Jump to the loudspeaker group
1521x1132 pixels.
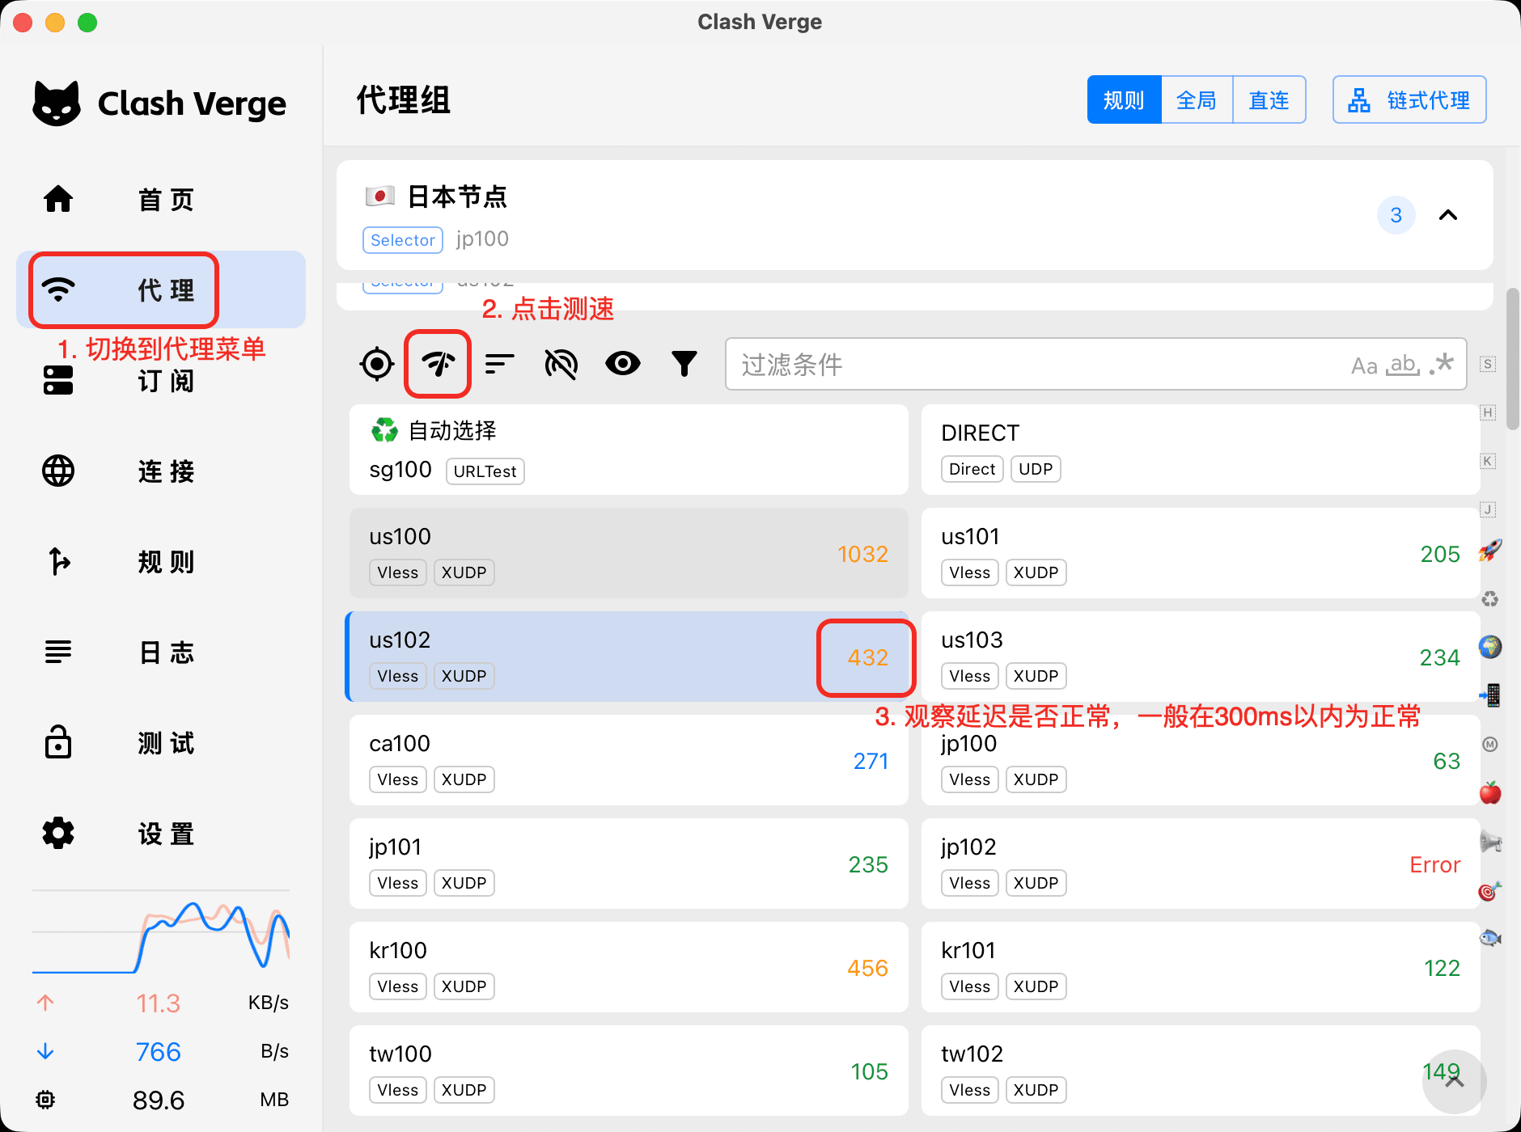1490,842
